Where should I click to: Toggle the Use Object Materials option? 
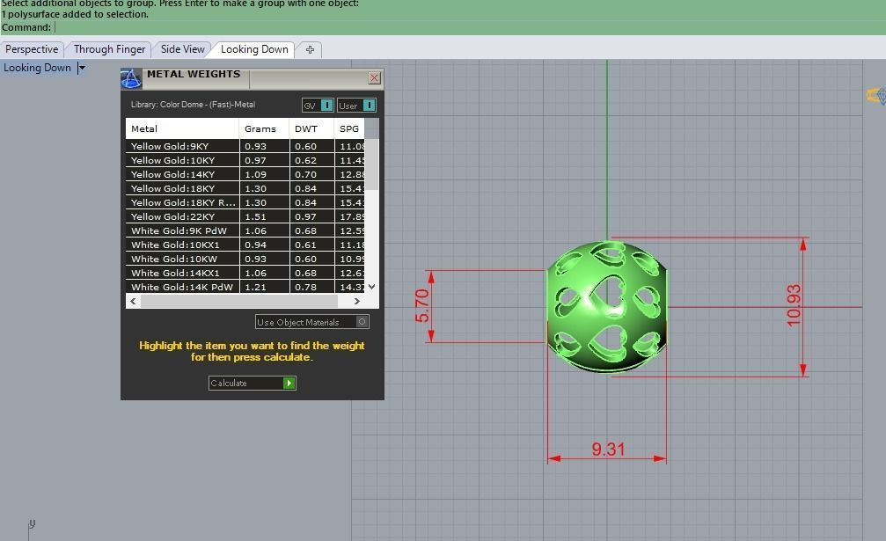pos(312,322)
